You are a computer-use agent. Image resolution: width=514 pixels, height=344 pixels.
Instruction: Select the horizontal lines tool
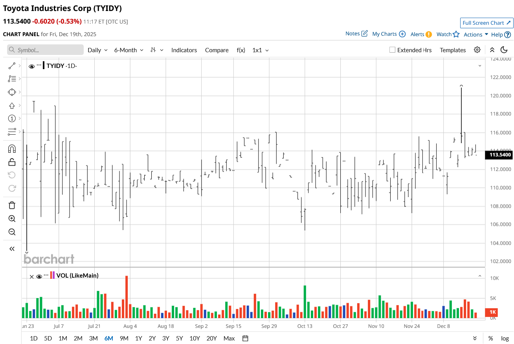tap(12, 132)
